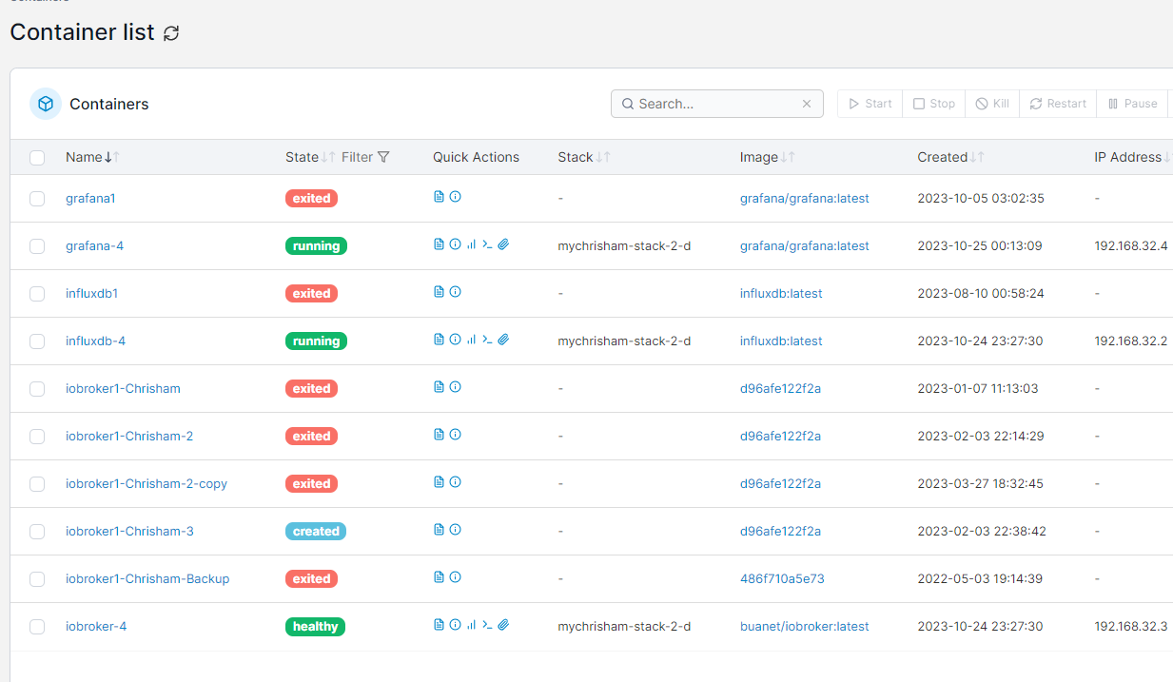Open logs for the iobroker-4 container
Viewport: 1173px width, 682px height.
tap(439, 625)
